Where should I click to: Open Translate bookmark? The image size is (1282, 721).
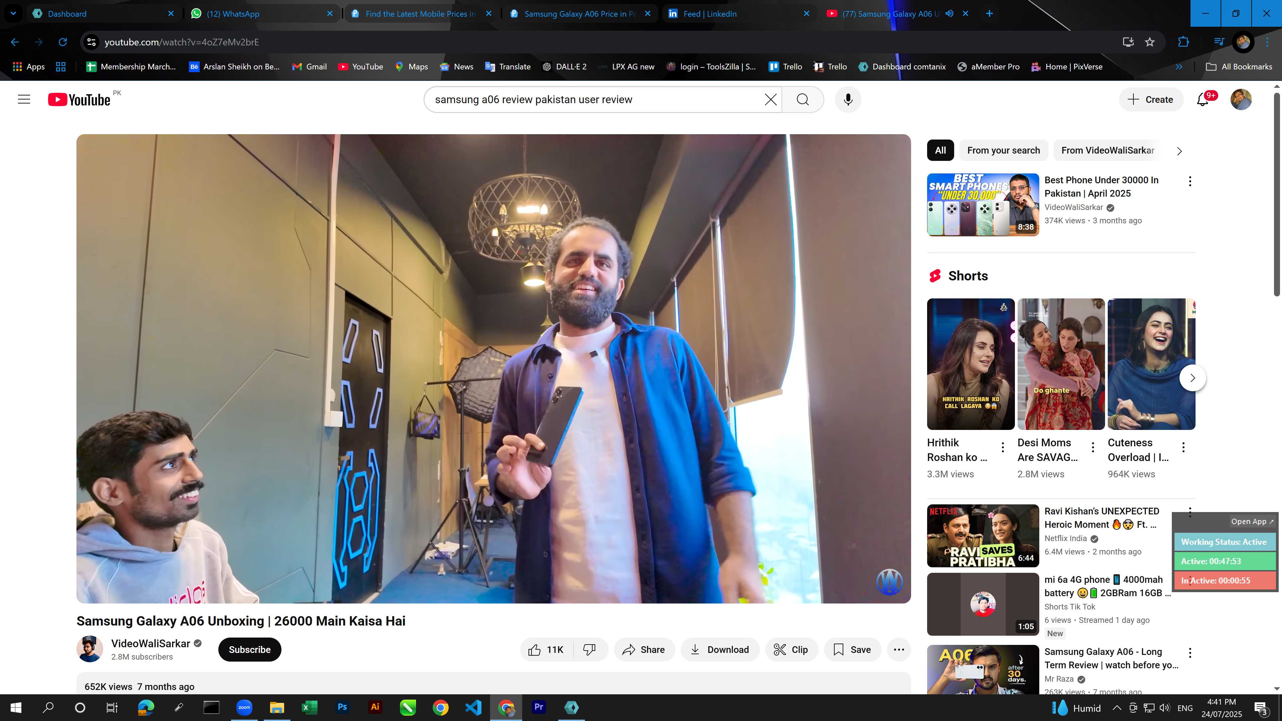(507, 67)
